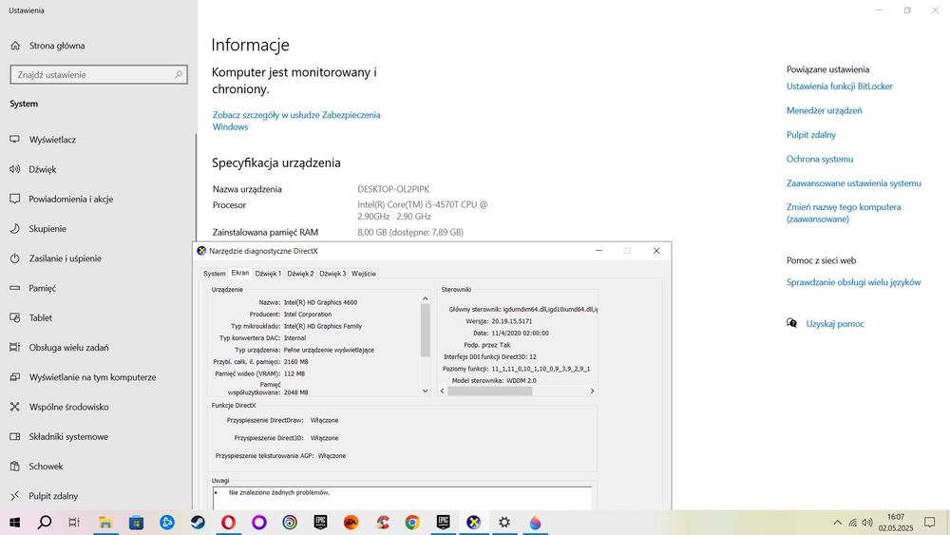Switch to Dźwięk 3 tab

point(332,274)
